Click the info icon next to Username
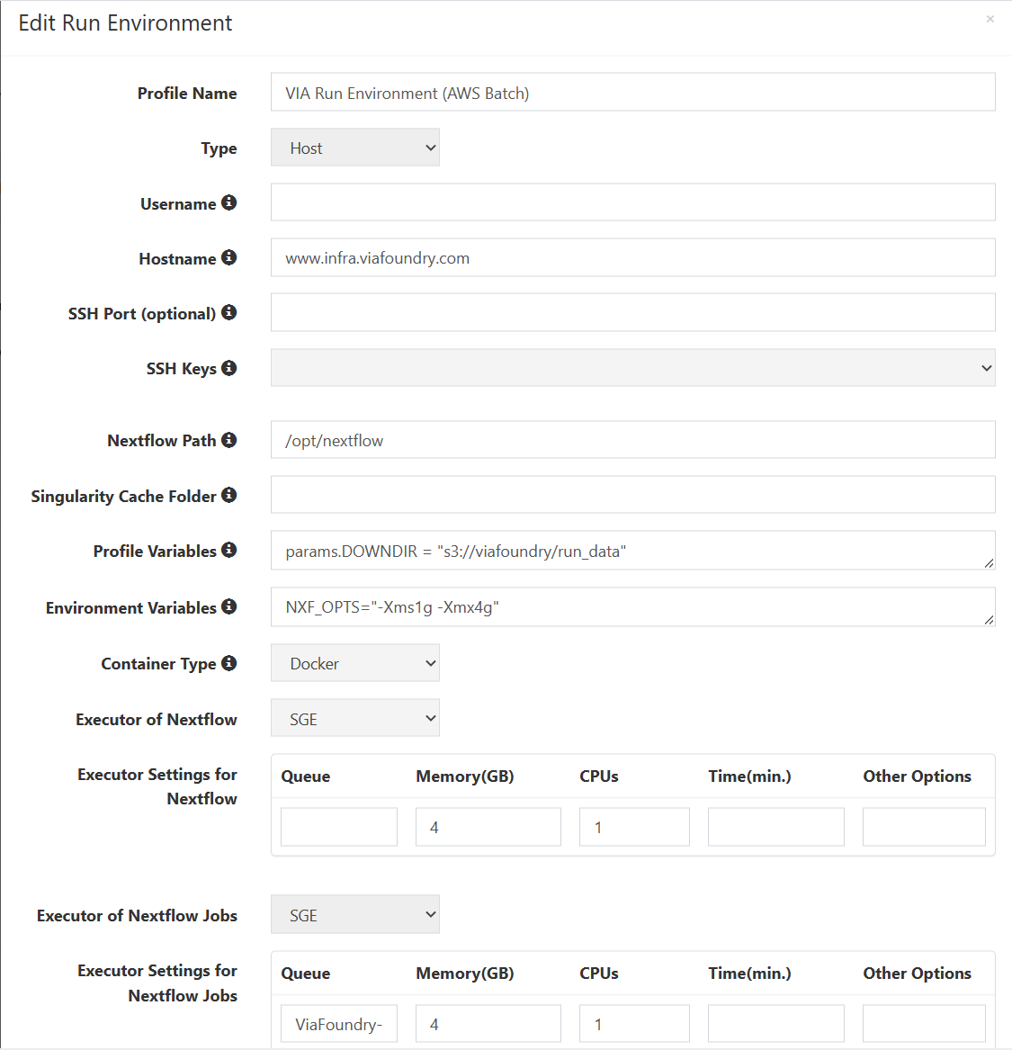Image resolution: width=1012 pixels, height=1050 pixels. [228, 202]
